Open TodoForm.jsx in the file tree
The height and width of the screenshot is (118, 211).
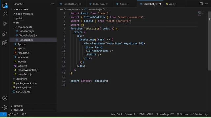tap(33, 31)
